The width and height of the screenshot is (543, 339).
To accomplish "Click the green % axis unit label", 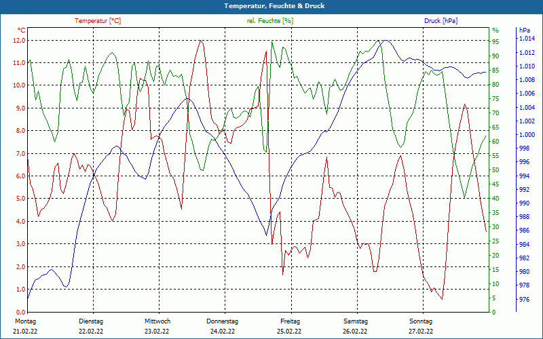I will point(495,31).
